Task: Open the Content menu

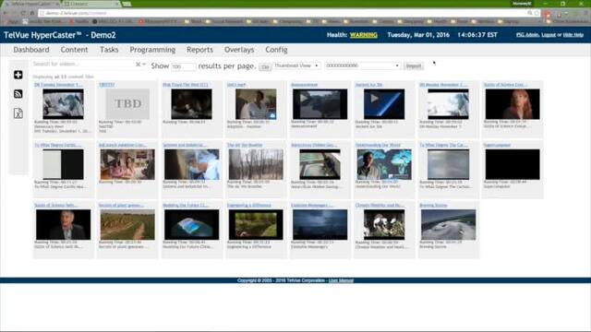Action: pos(74,50)
